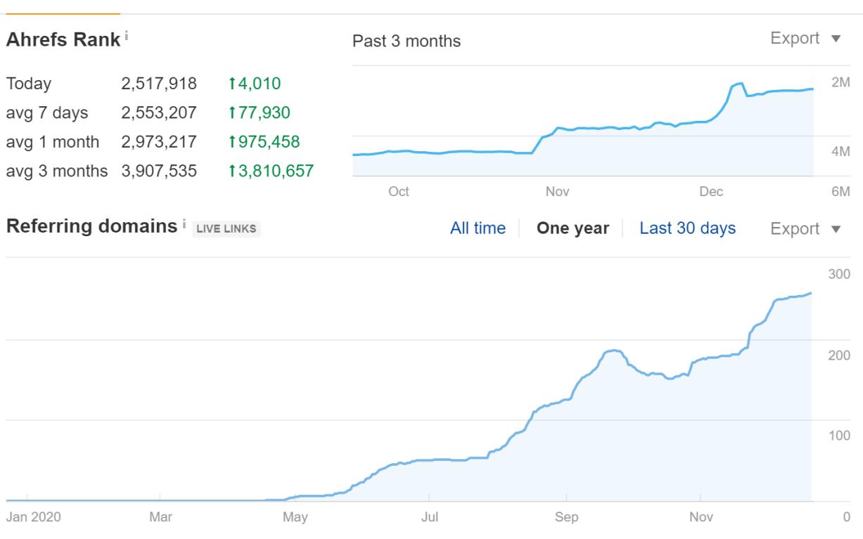The height and width of the screenshot is (539, 863).
Task: Show Referring domains for Last 30 days
Action: [688, 228]
